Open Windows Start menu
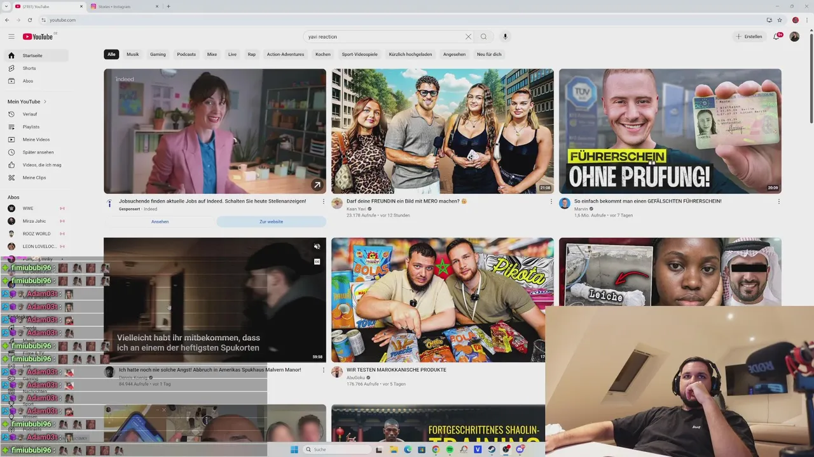 294,449
